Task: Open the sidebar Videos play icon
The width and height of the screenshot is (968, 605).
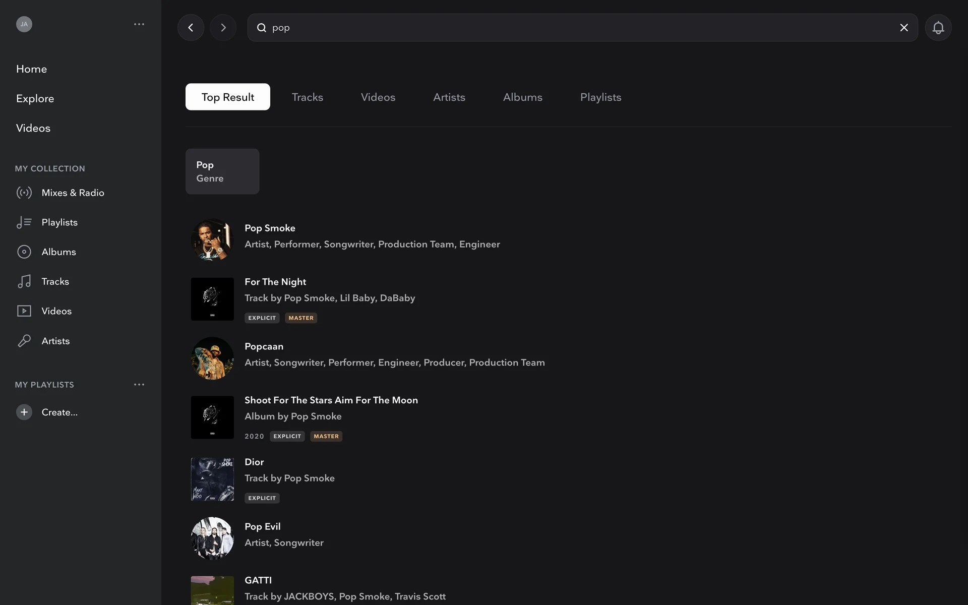Action: pos(24,311)
